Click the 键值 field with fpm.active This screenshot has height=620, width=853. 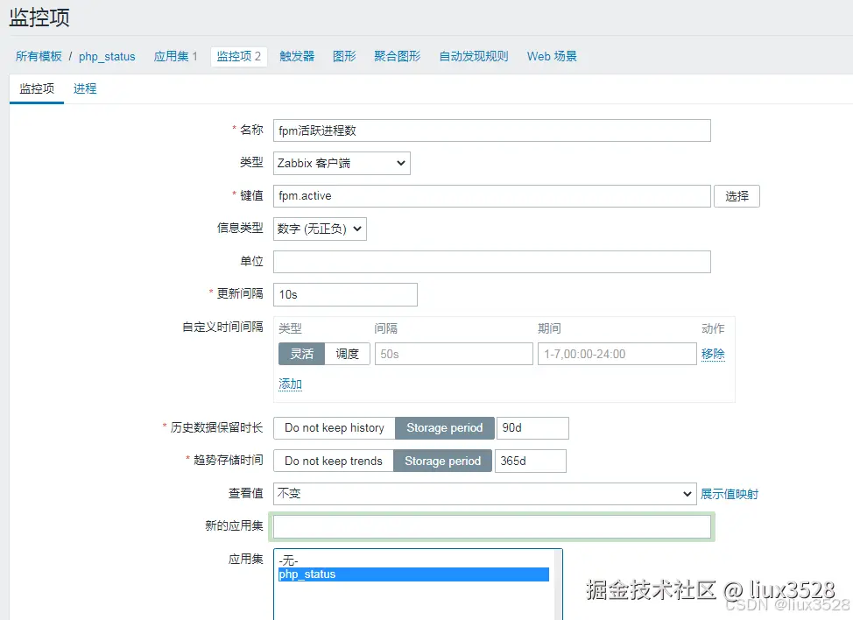pyautogui.click(x=492, y=196)
